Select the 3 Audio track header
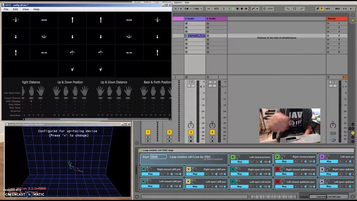357x201 pixels. pyautogui.click(x=195, y=19)
